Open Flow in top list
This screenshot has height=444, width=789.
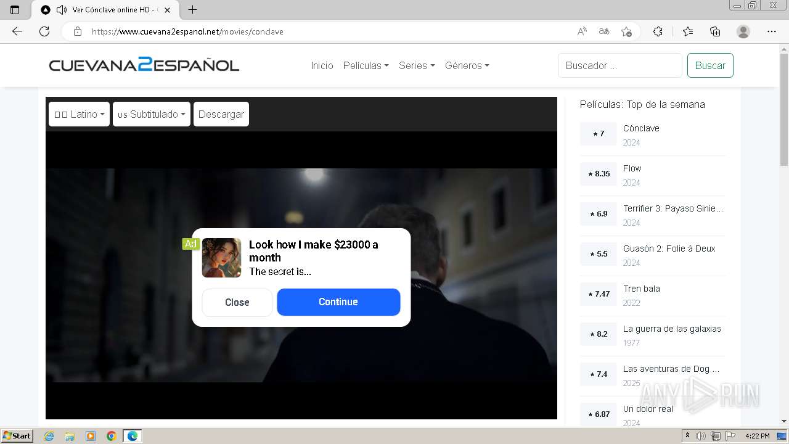coord(632,168)
